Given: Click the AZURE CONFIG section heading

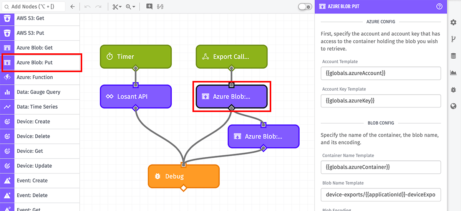Looking at the screenshot, I should coord(381,21).
